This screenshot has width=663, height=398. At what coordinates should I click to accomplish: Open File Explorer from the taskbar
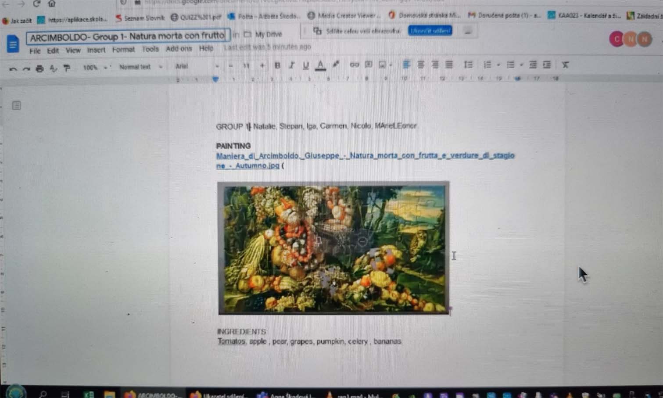(x=110, y=394)
